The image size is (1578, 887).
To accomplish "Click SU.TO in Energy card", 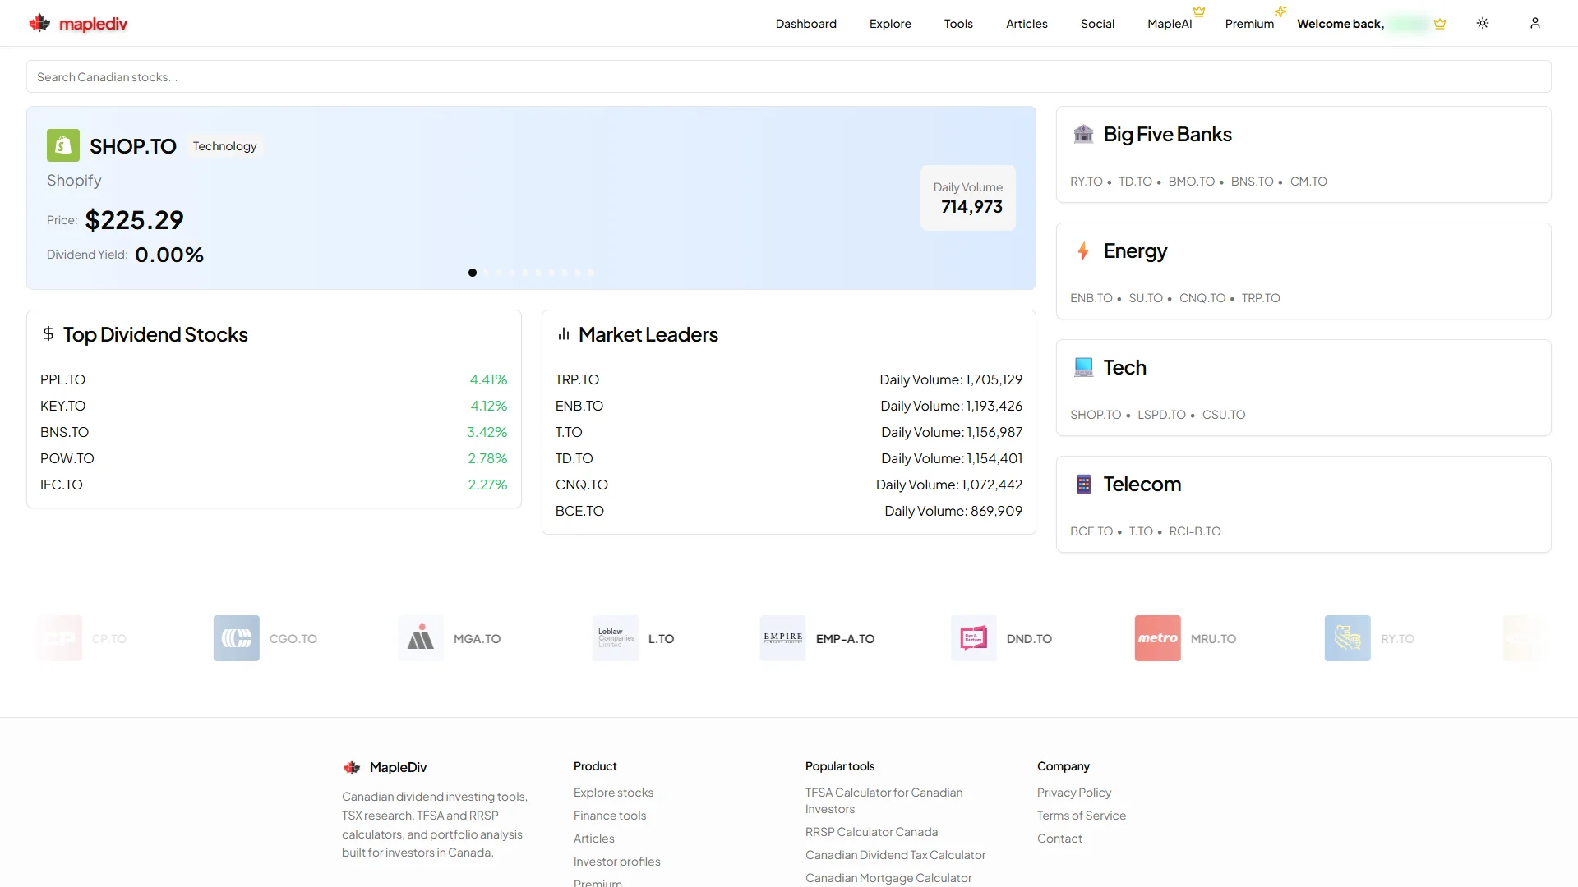I will (1145, 298).
